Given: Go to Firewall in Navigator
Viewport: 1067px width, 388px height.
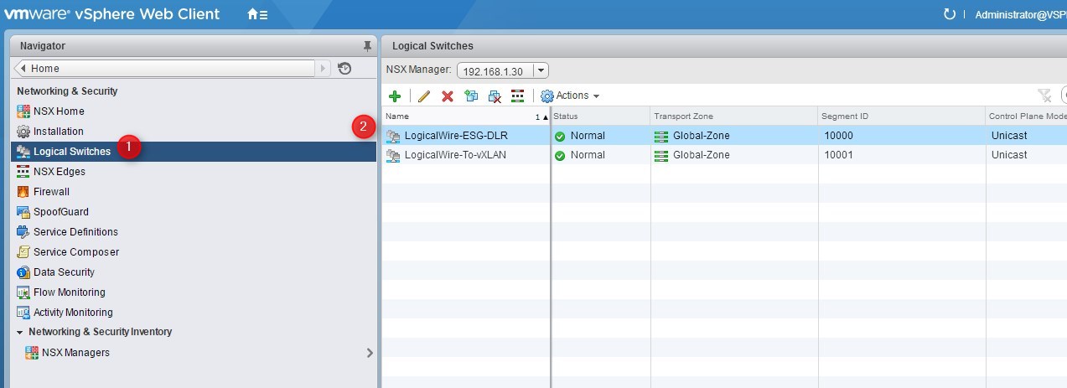Looking at the screenshot, I should coord(51,192).
